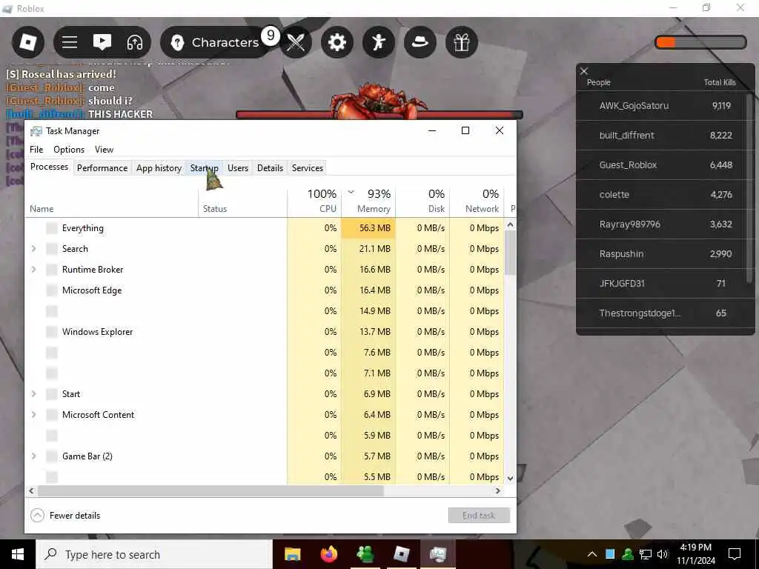759x569 pixels.
Task: Open the notification center icon
Action: point(735,554)
